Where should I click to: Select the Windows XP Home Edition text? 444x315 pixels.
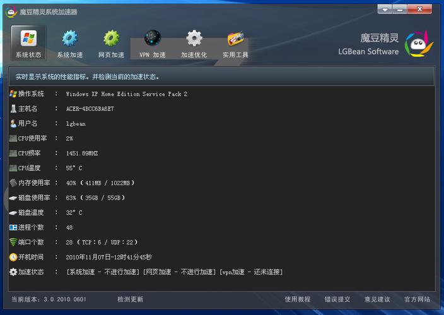coord(127,94)
